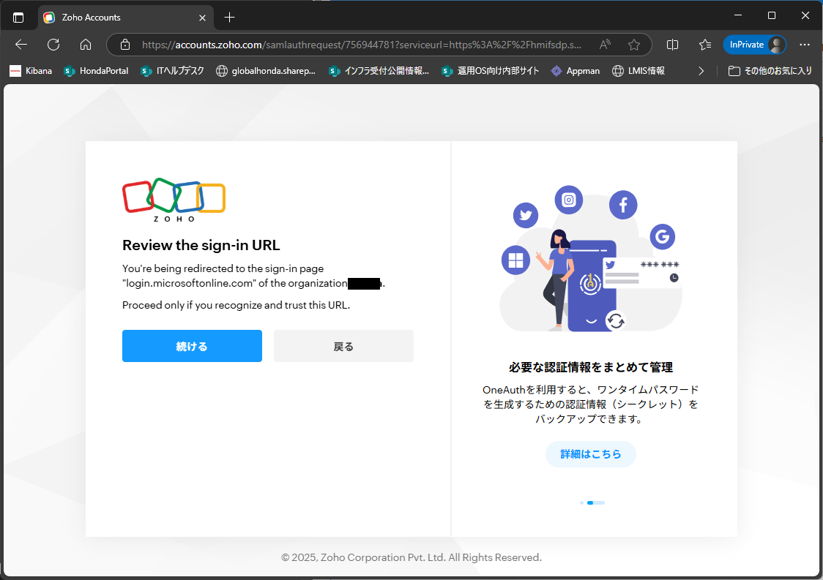Click the sync refresh icon in illustration
Image resolution: width=823 pixels, height=580 pixels.
616,320
